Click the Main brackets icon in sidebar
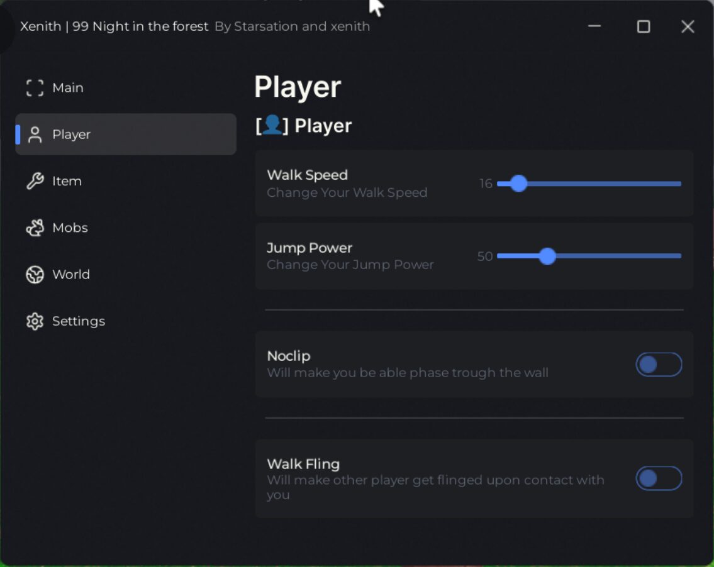The height and width of the screenshot is (567, 714). click(35, 88)
